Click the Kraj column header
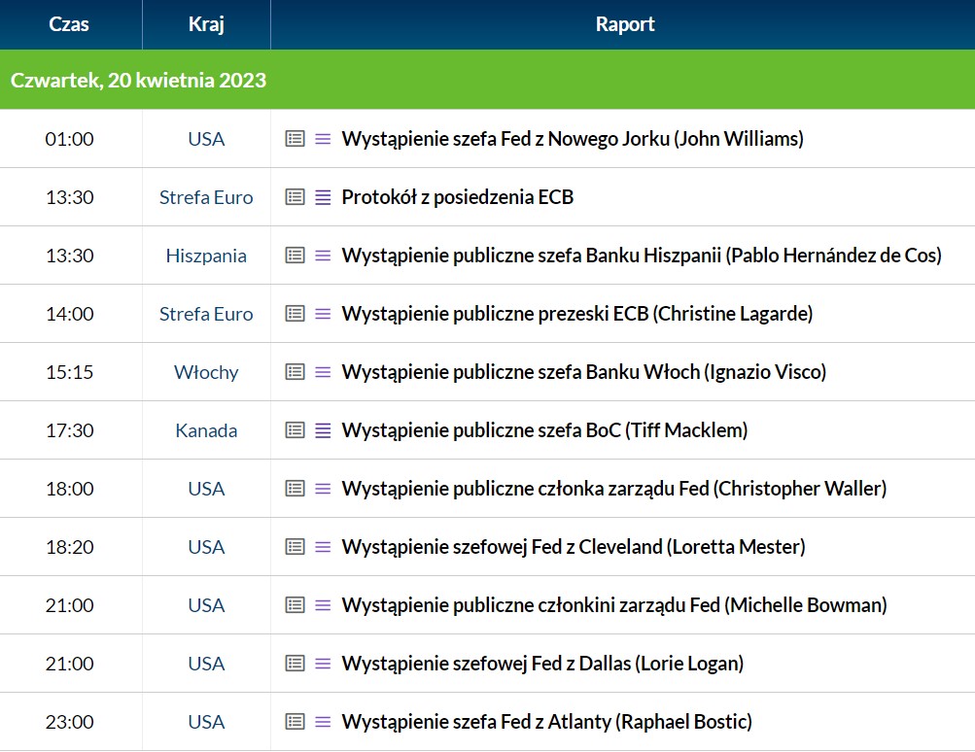The image size is (975, 752). tap(206, 24)
